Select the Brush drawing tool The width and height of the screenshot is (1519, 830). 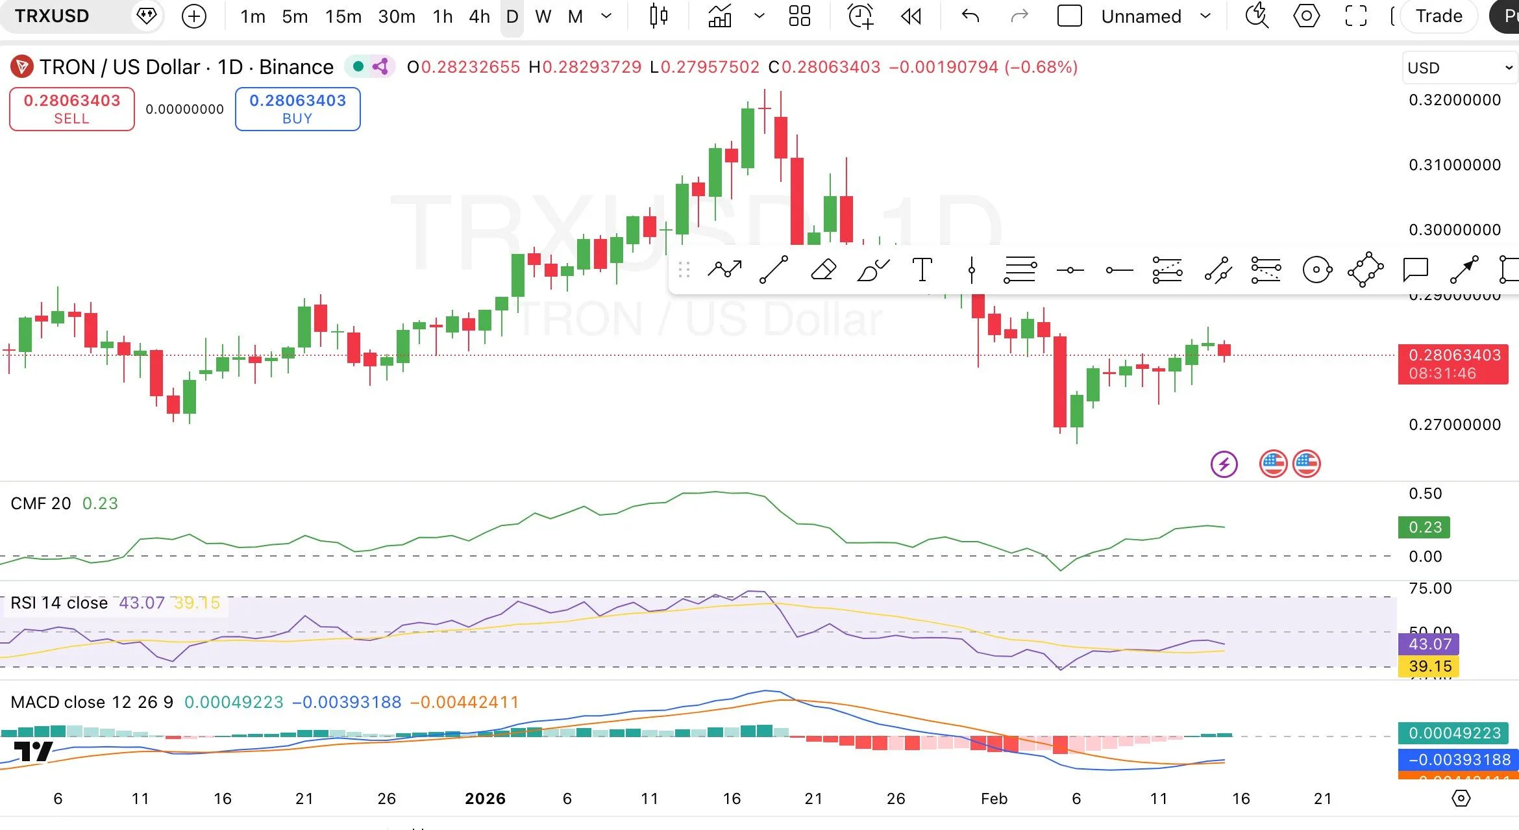coord(872,268)
